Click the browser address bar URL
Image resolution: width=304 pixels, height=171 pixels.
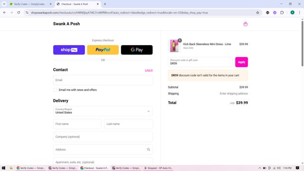coord(119,13)
